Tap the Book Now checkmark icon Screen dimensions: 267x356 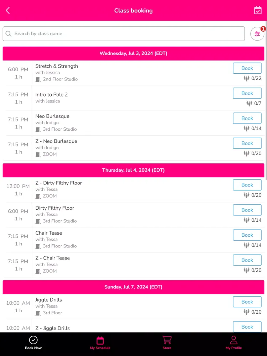33,340
